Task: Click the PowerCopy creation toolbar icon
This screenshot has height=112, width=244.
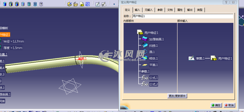Action: (x=76, y=4)
